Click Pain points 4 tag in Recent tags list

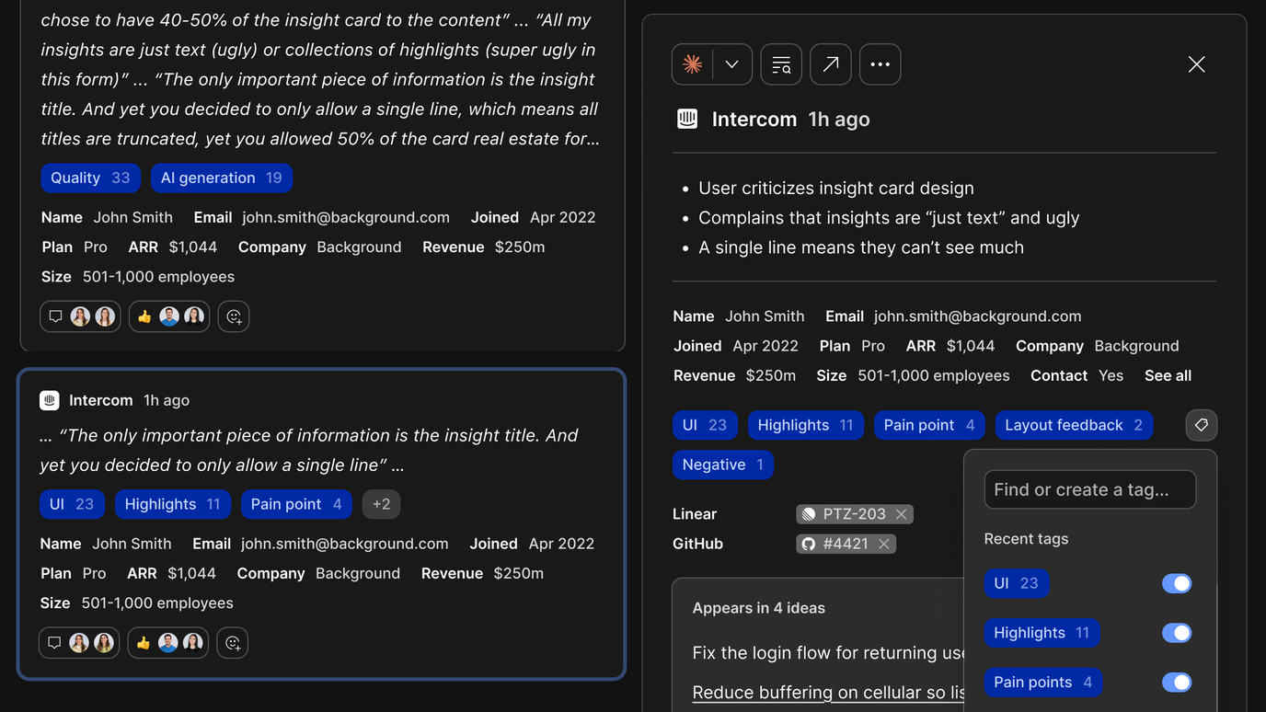[x=1043, y=682]
